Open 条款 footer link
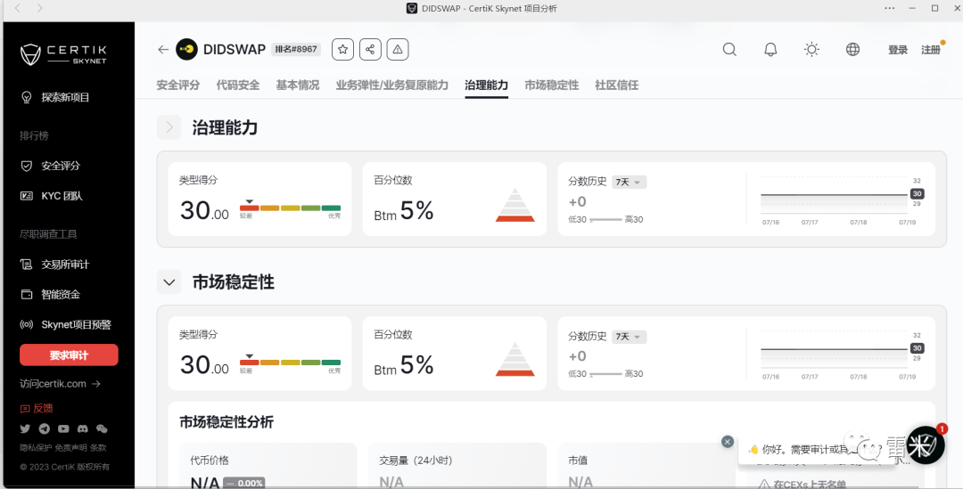Screen dimensions: 963x489 click(x=98, y=448)
